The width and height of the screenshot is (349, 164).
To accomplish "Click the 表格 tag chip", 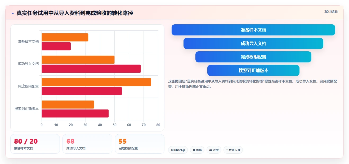I will [197, 150].
